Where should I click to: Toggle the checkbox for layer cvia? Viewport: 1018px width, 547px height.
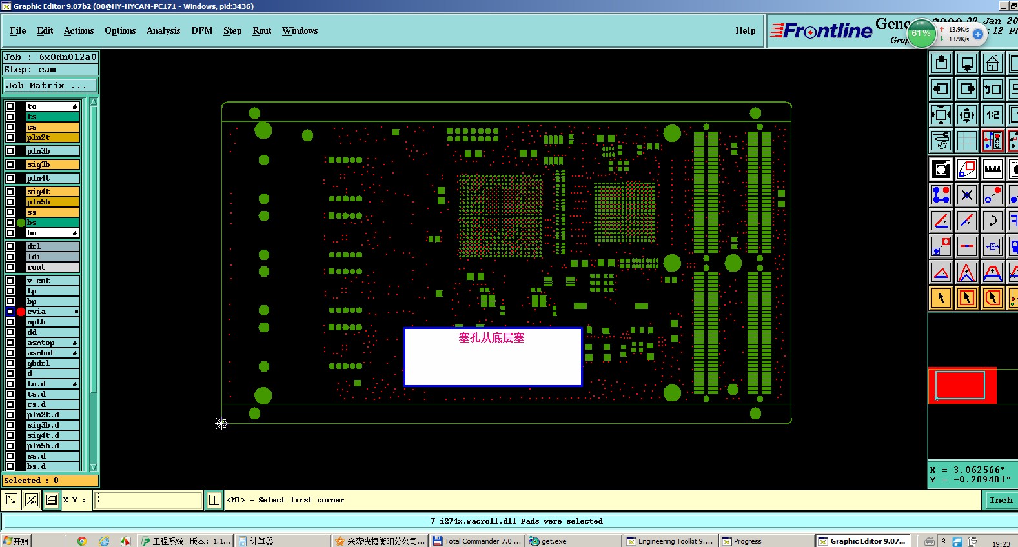click(10, 312)
